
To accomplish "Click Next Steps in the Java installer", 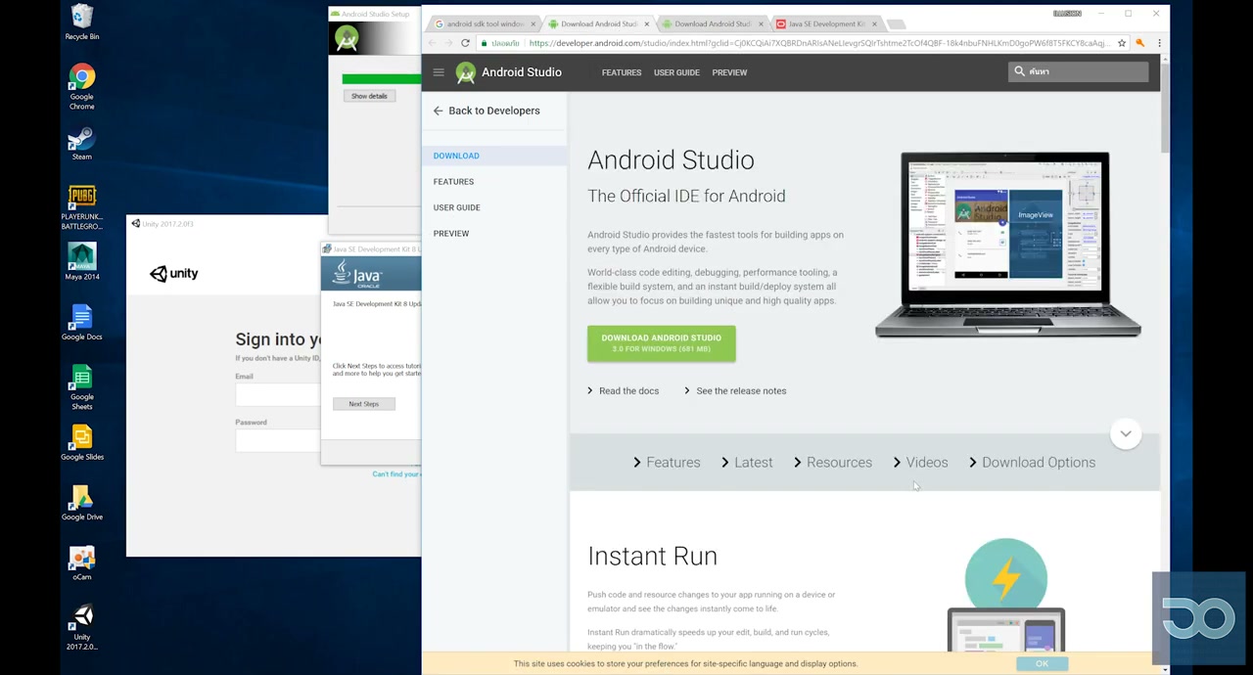I will (x=363, y=404).
